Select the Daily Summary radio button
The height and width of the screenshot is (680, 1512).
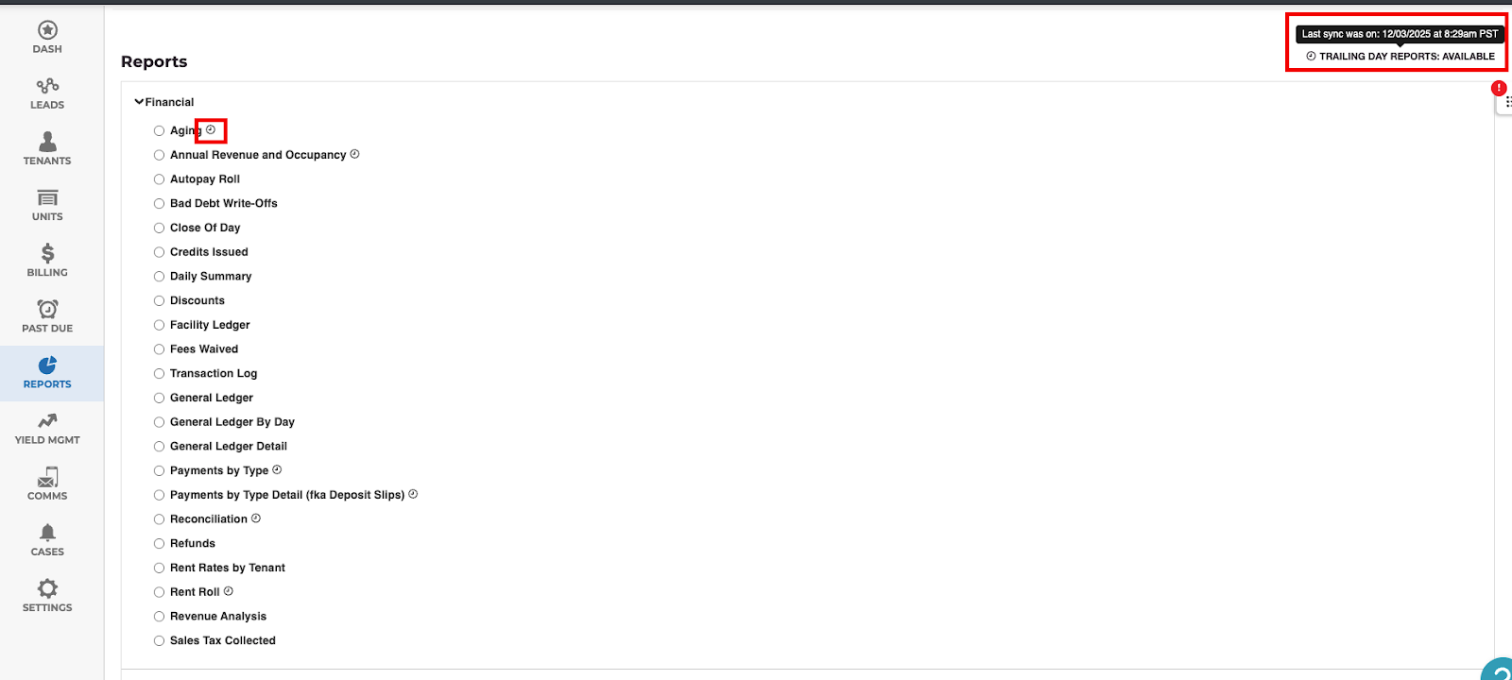[x=159, y=277]
